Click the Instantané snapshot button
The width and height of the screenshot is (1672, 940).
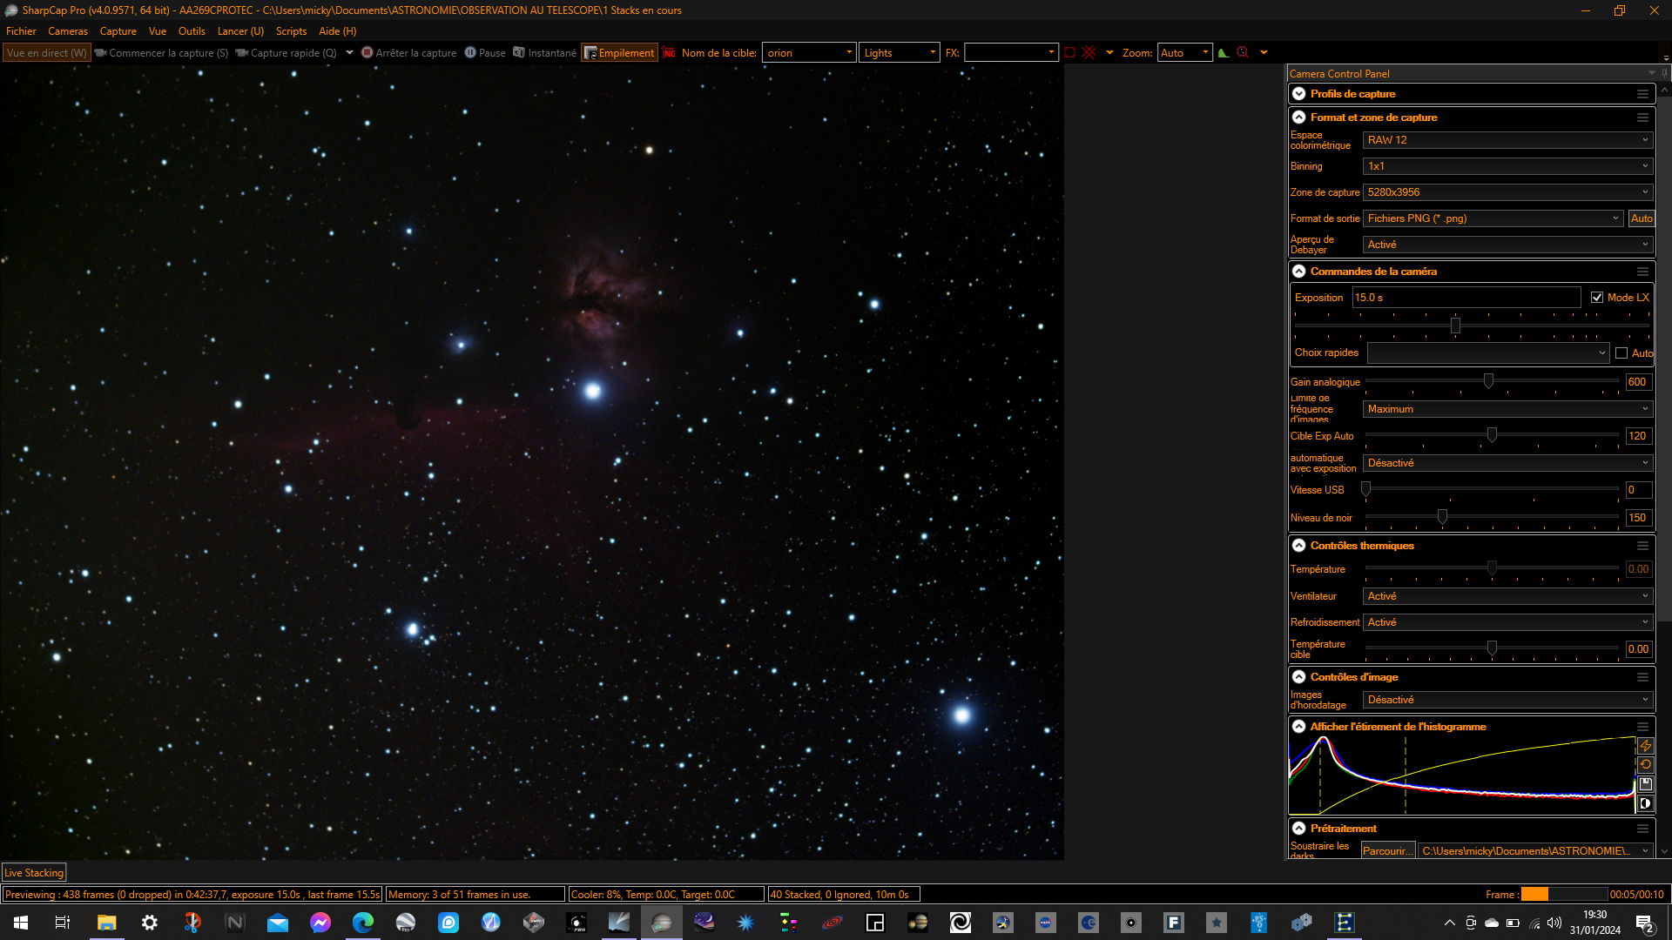pyautogui.click(x=544, y=53)
